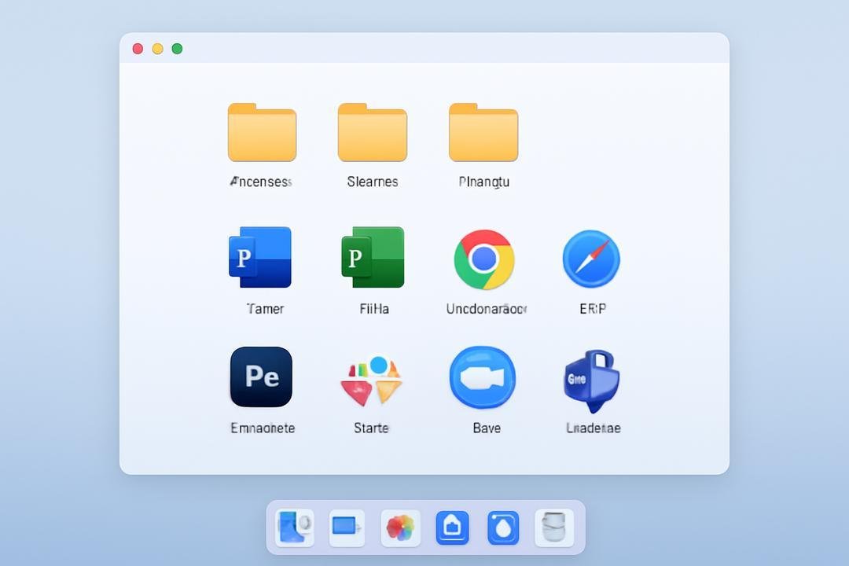Select the Slearnes label text
The height and width of the screenshot is (566, 849).
pyautogui.click(x=373, y=182)
